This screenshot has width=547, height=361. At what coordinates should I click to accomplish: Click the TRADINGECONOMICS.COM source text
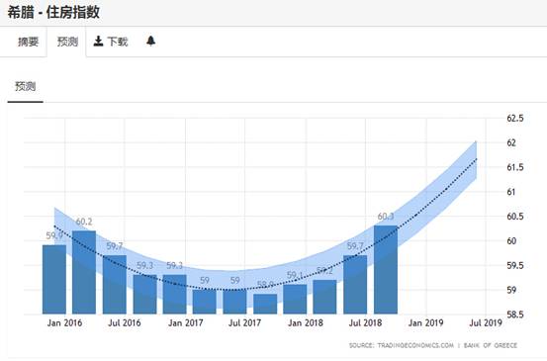point(415,345)
